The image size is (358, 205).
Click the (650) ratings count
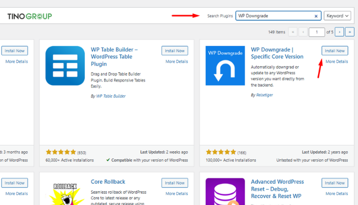click(81, 153)
